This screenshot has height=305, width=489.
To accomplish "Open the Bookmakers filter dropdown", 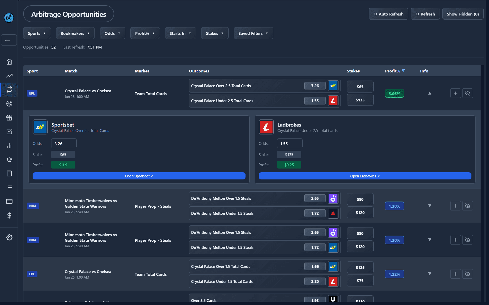I will (75, 33).
